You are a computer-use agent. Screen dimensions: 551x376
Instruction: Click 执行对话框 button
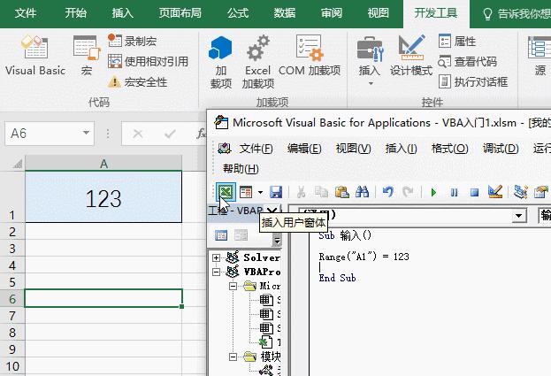(473, 82)
